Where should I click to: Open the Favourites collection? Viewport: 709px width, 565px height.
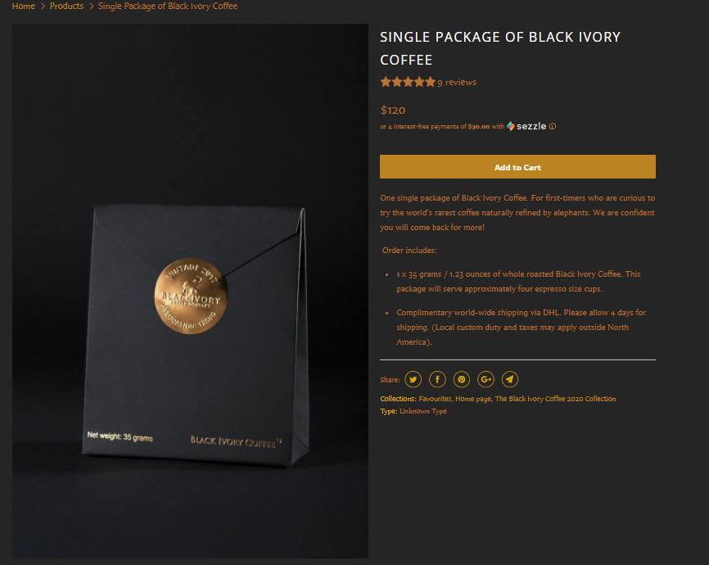tap(436, 399)
